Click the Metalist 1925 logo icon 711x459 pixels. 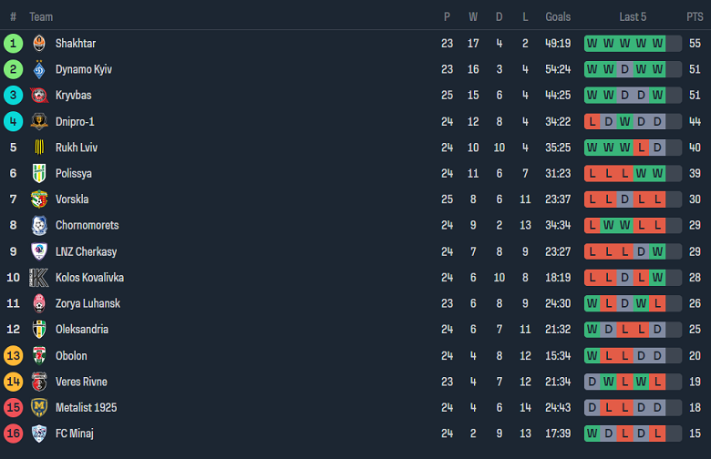(x=39, y=407)
